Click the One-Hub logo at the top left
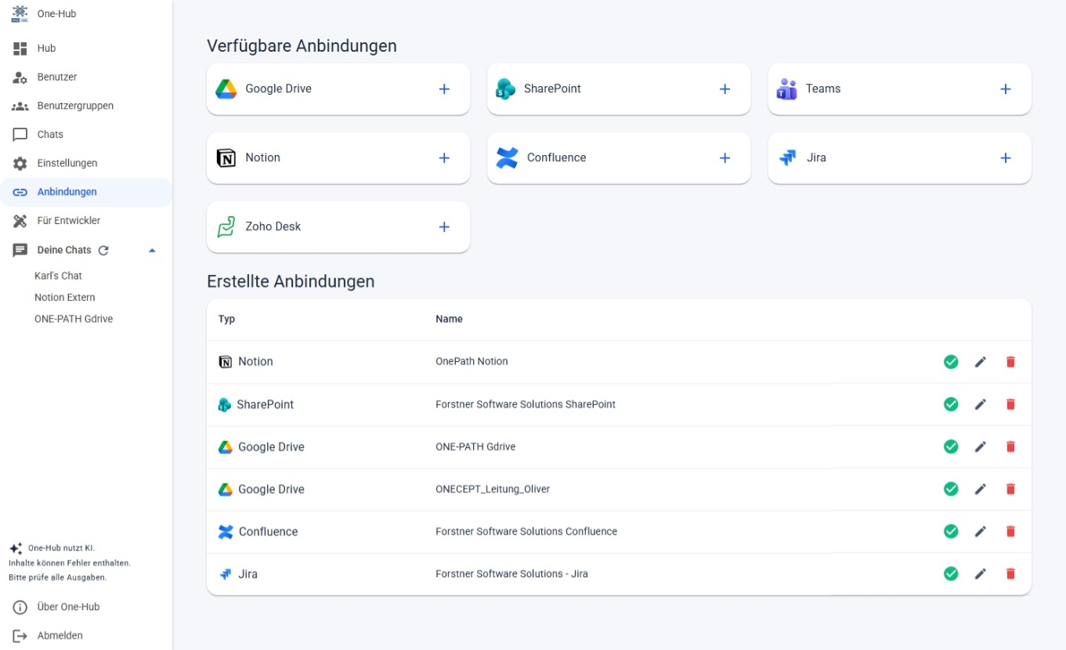Screen dimensions: 1066x650 point(19,13)
